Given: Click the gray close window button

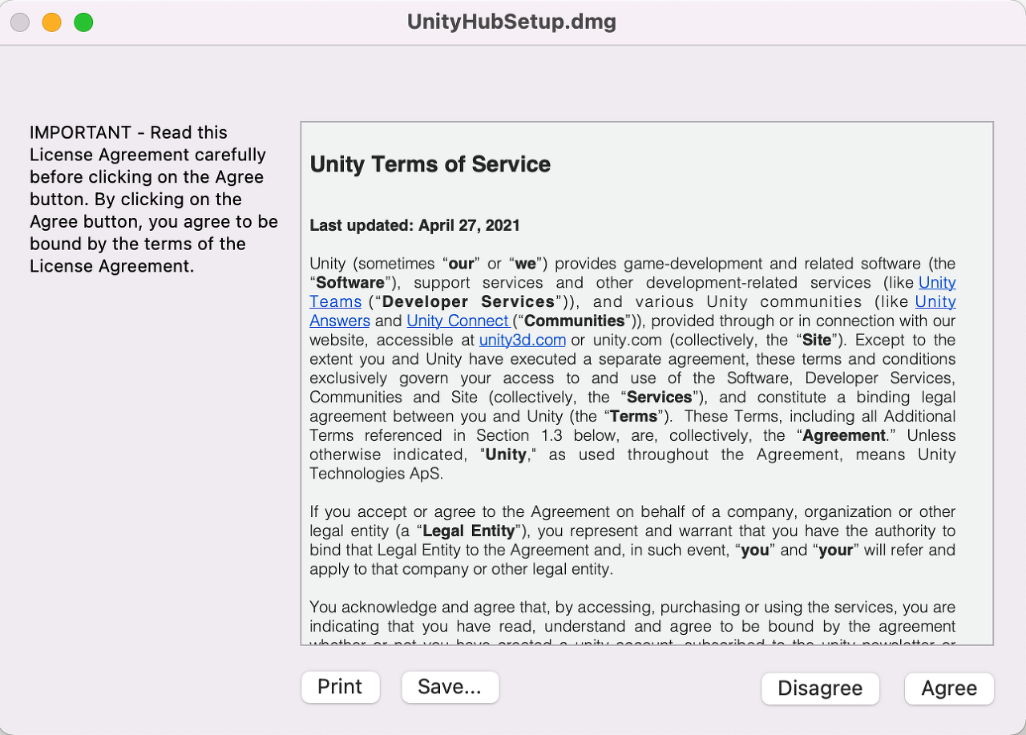Looking at the screenshot, I should pyautogui.click(x=20, y=22).
